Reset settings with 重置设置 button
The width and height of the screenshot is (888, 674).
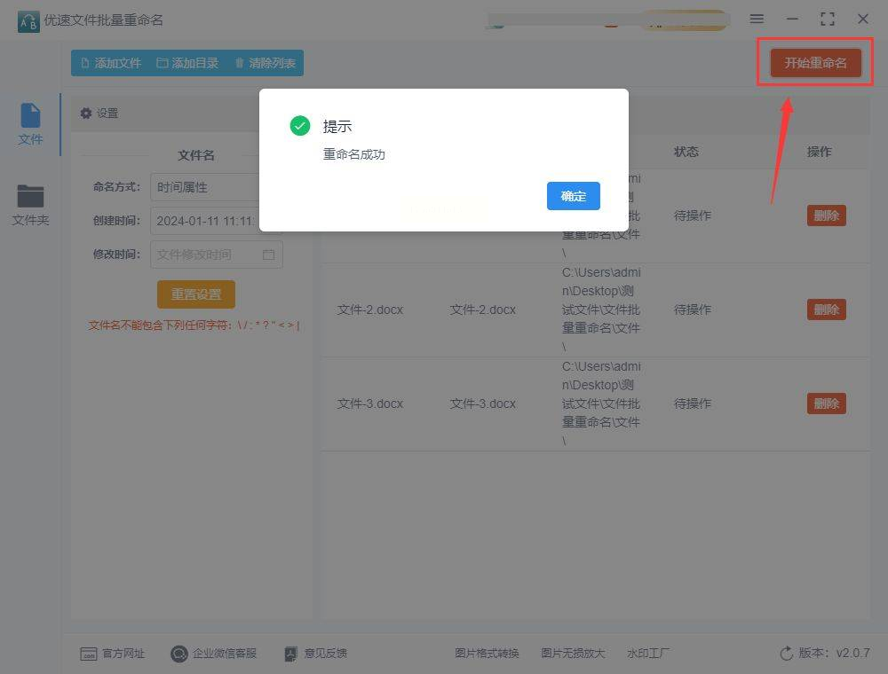tap(196, 294)
